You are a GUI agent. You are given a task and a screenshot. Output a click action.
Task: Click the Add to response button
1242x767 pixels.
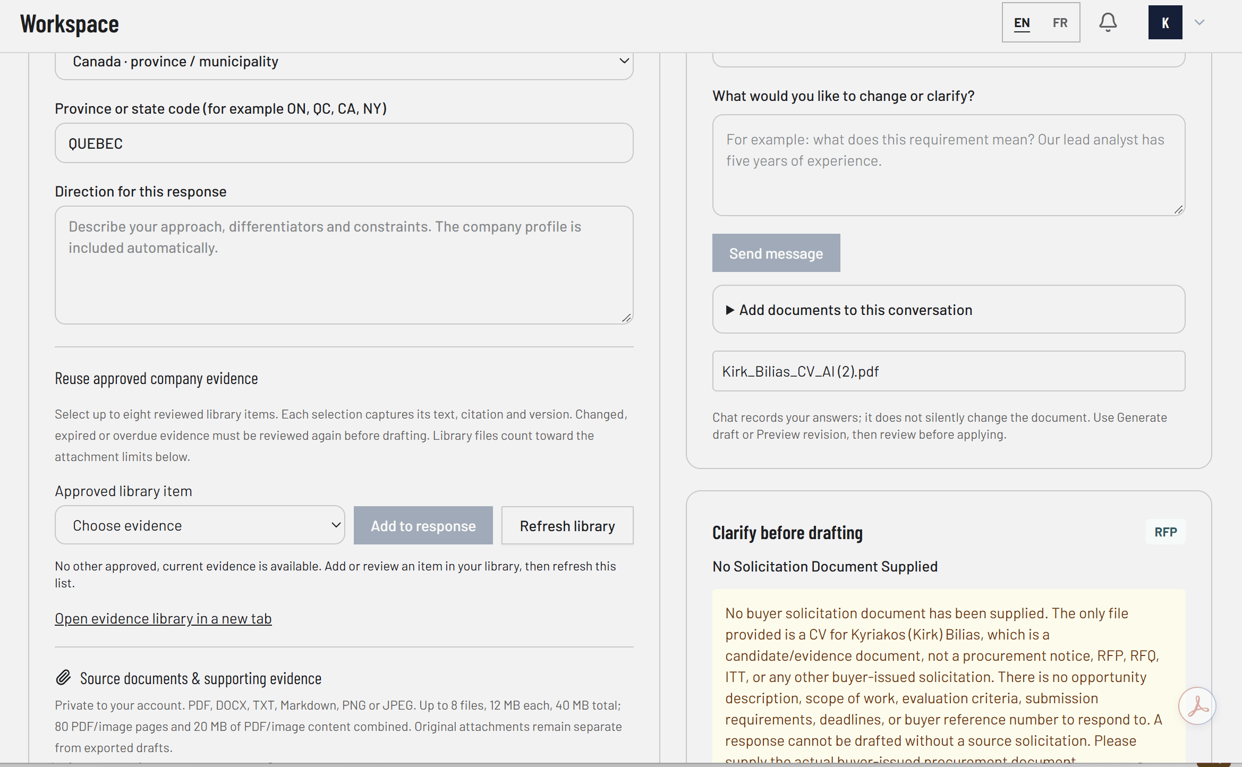tap(423, 525)
